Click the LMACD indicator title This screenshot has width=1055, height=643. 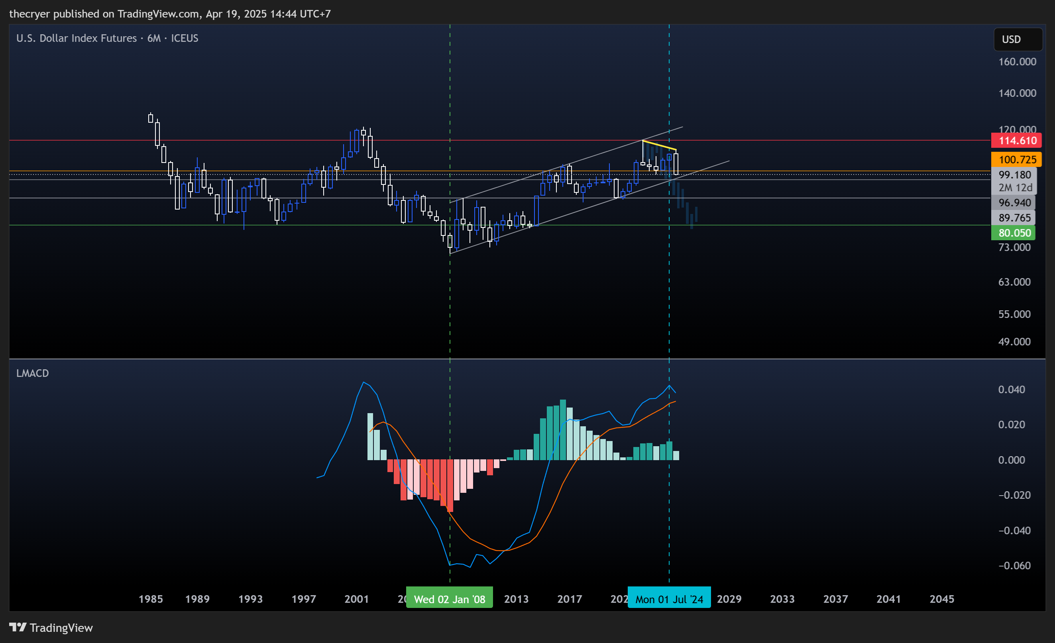point(33,373)
